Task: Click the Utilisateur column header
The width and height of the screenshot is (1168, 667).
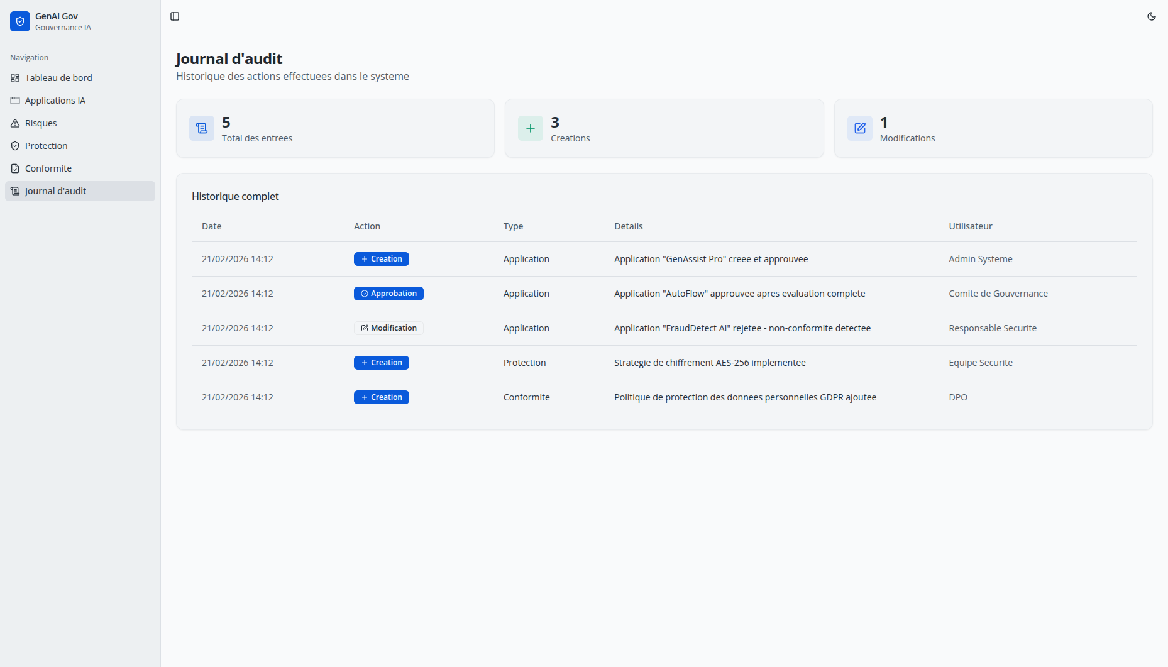Action: tap(970, 226)
